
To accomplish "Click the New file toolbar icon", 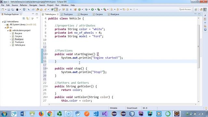I will point(3,9).
